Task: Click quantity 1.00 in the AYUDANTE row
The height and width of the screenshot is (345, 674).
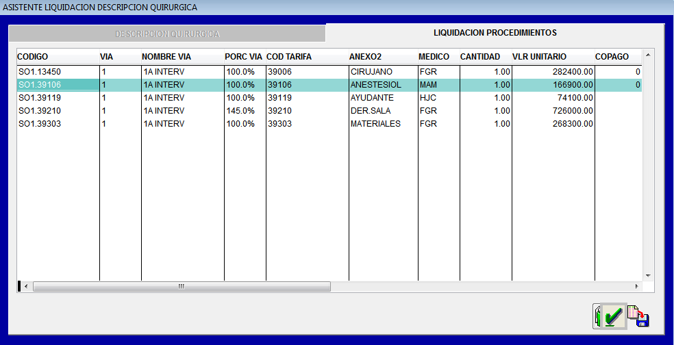Action: pyautogui.click(x=486, y=97)
